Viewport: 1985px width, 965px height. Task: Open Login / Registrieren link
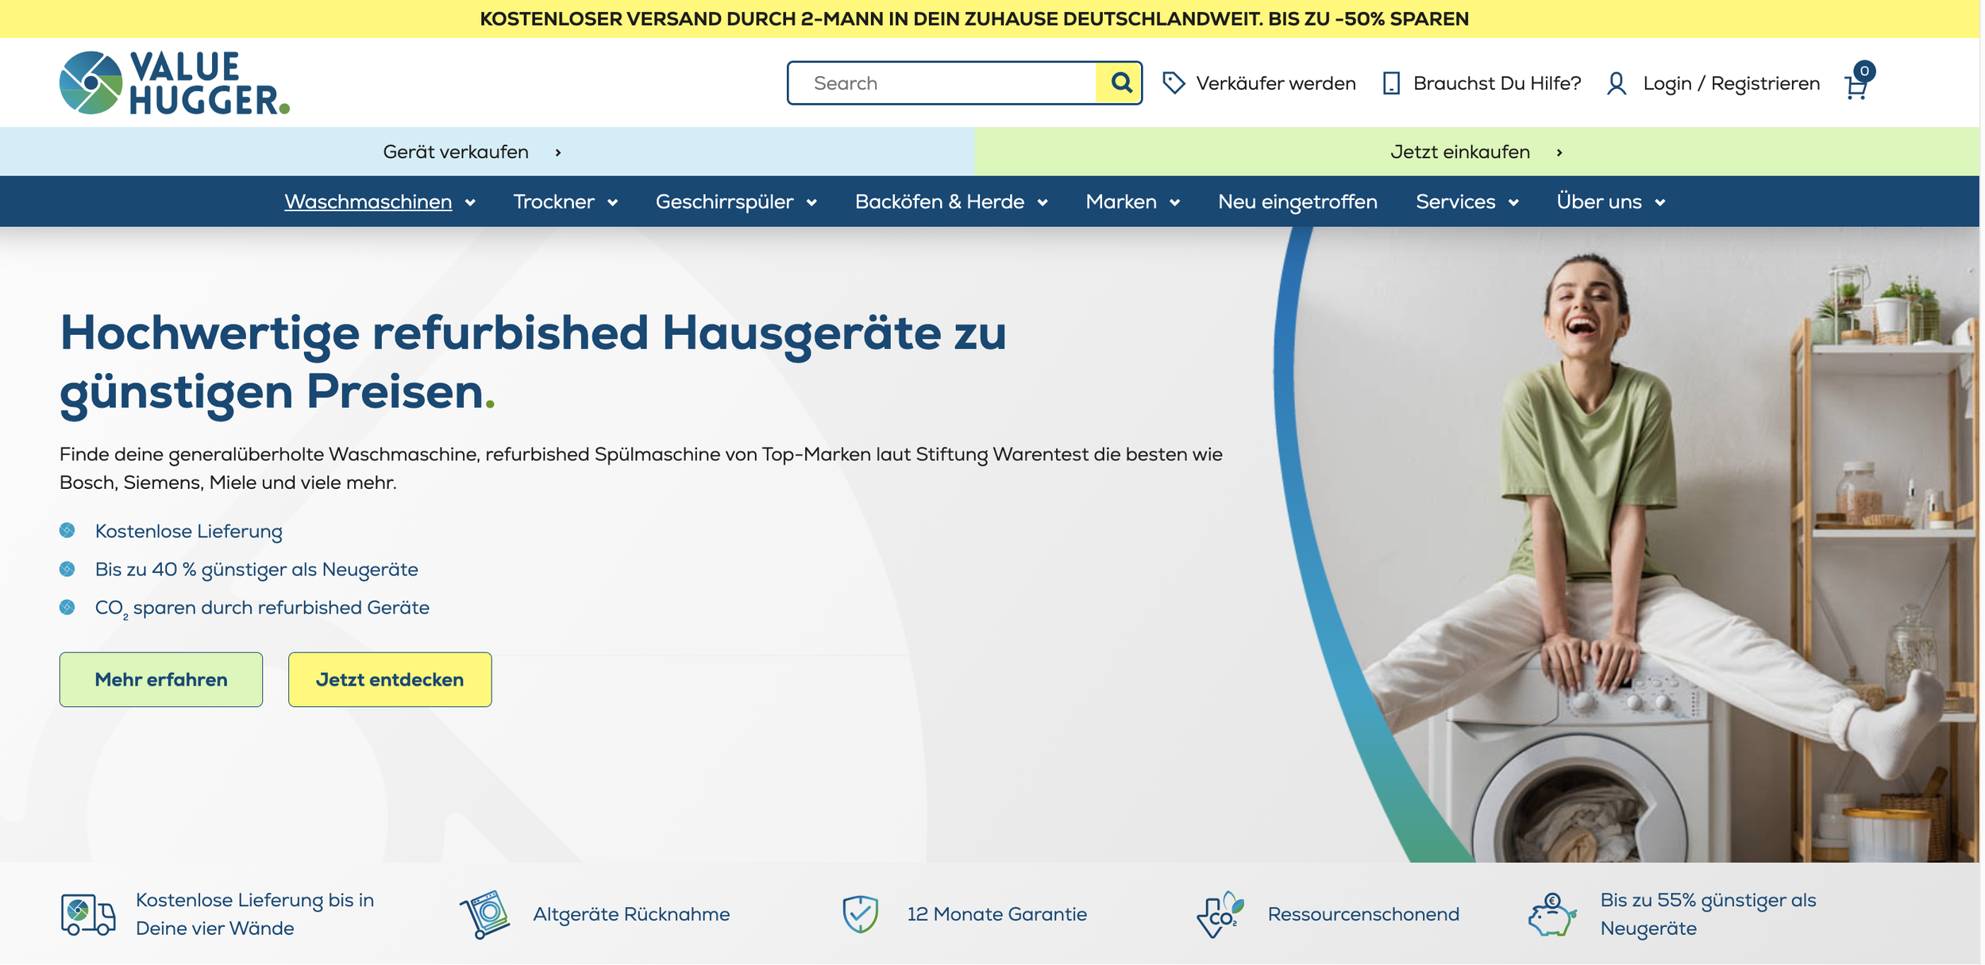[x=1731, y=83]
